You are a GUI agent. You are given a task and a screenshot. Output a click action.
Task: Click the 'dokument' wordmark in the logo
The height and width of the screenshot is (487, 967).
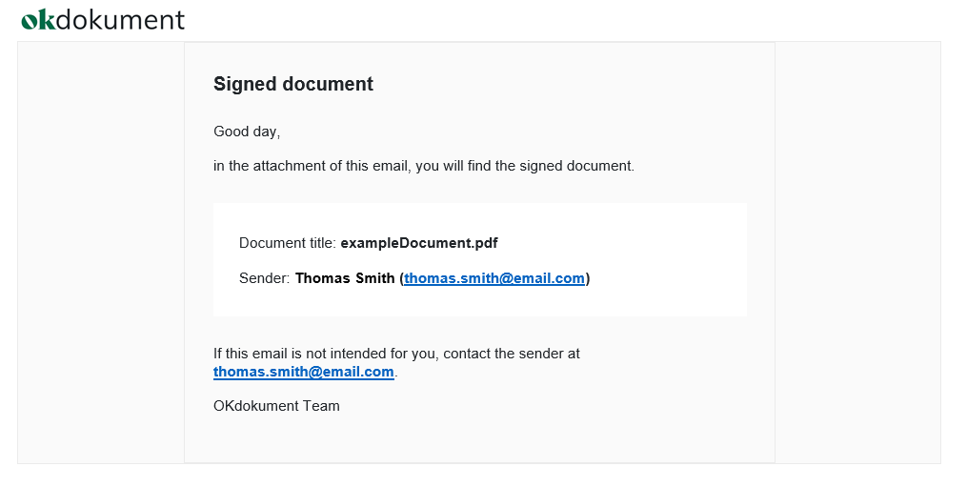click(120, 20)
